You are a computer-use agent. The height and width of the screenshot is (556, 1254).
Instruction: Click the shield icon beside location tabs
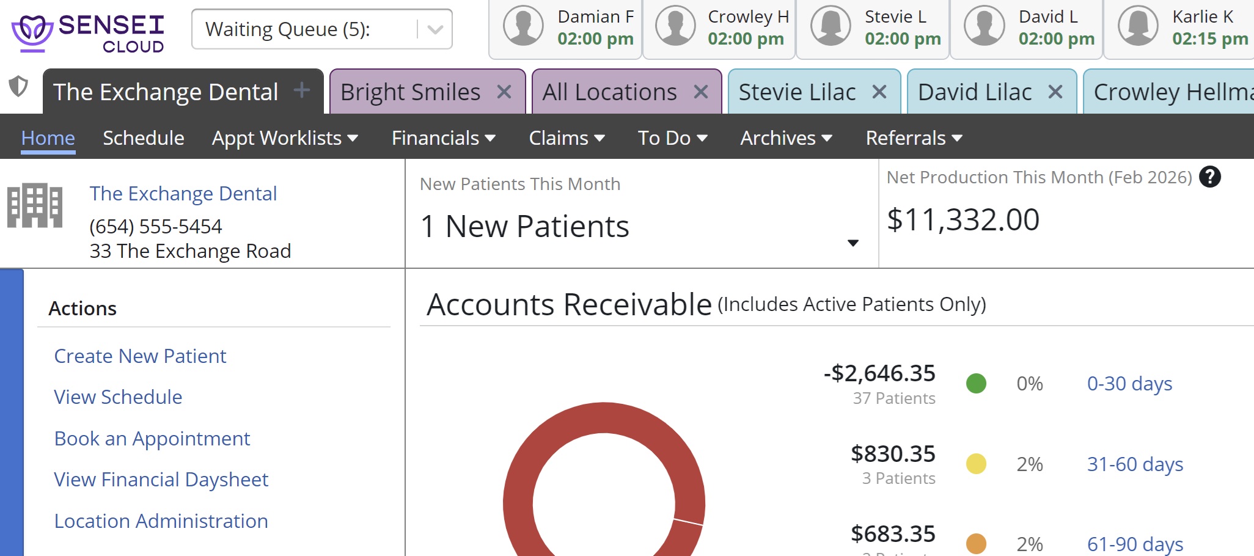click(x=18, y=86)
